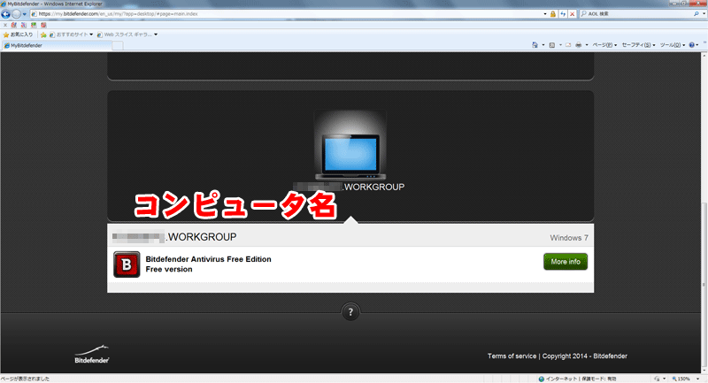The height and width of the screenshot is (383, 708).
Task: Open the お気に入り favorites button
Action: [18, 34]
